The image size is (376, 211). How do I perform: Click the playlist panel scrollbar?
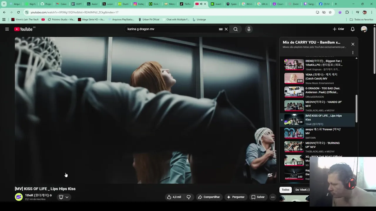point(357,108)
